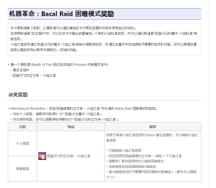
Task: Click the 物品 column header
Action: [x=71, y=127]
